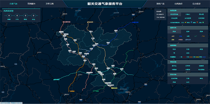Toggle the 低温 road forecast layer
Viewport: 210px width, 104px height.
201,49
